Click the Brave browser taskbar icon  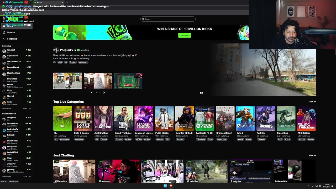point(171,186)
